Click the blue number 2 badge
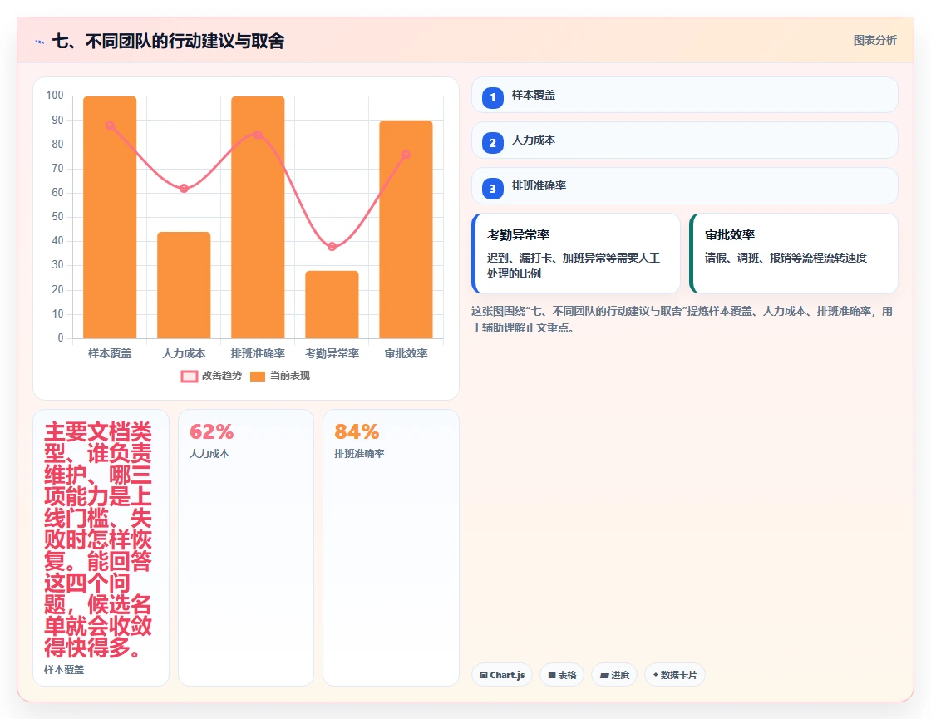 coord(492,143)
